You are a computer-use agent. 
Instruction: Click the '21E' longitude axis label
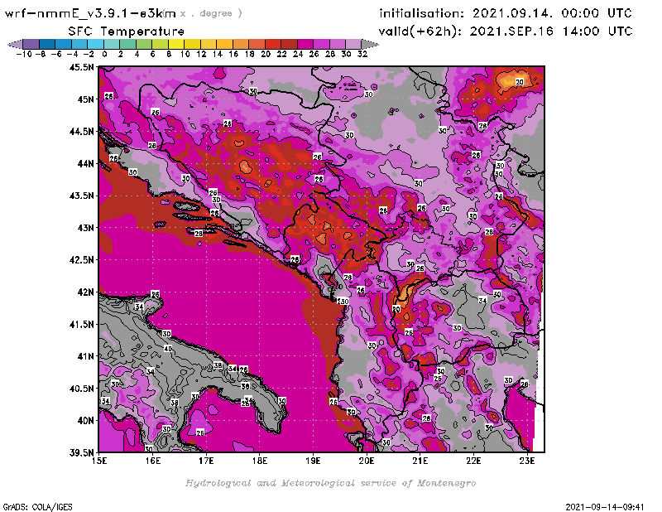pyautogui.click(x=420, y=461)
